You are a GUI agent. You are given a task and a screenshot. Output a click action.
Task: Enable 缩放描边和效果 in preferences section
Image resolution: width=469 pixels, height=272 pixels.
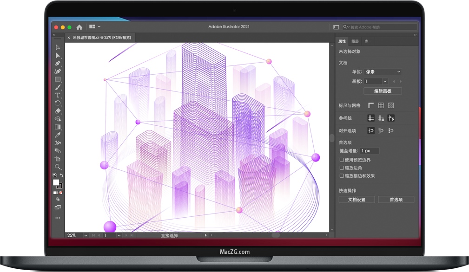tap(342, 176)
